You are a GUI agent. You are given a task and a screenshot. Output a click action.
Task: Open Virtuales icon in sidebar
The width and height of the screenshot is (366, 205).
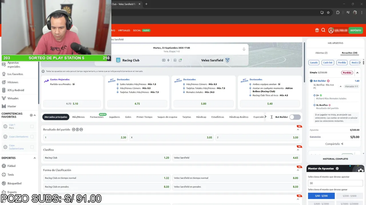(4, 98)
